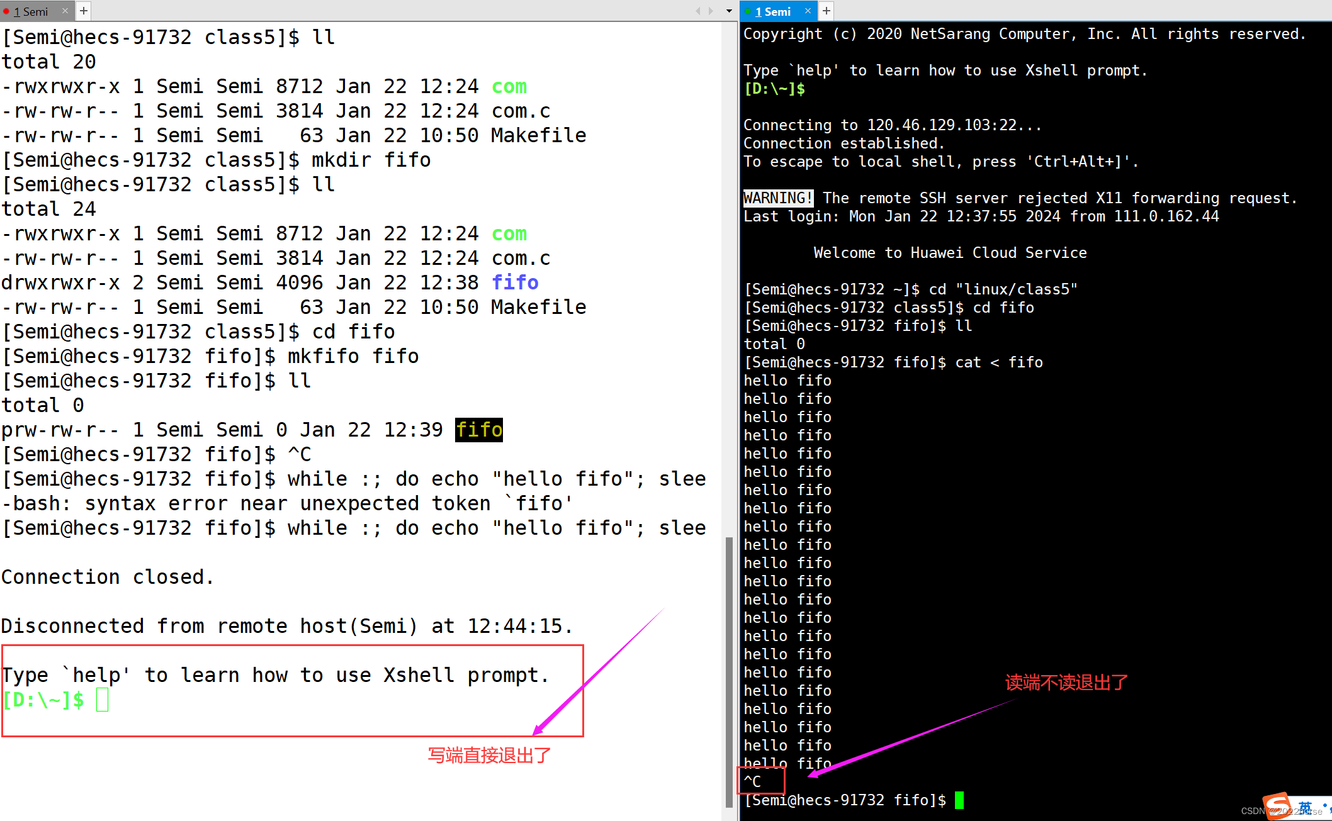Click the 'total 24' line
The width and height of the screenshot is (1332, 821).
[48, 209]
